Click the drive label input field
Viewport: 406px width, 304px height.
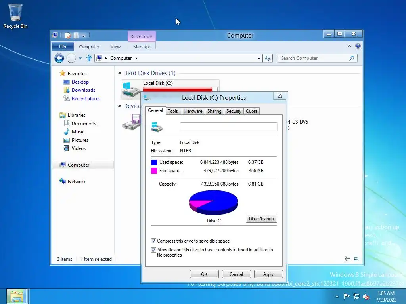tap(229, 127)
